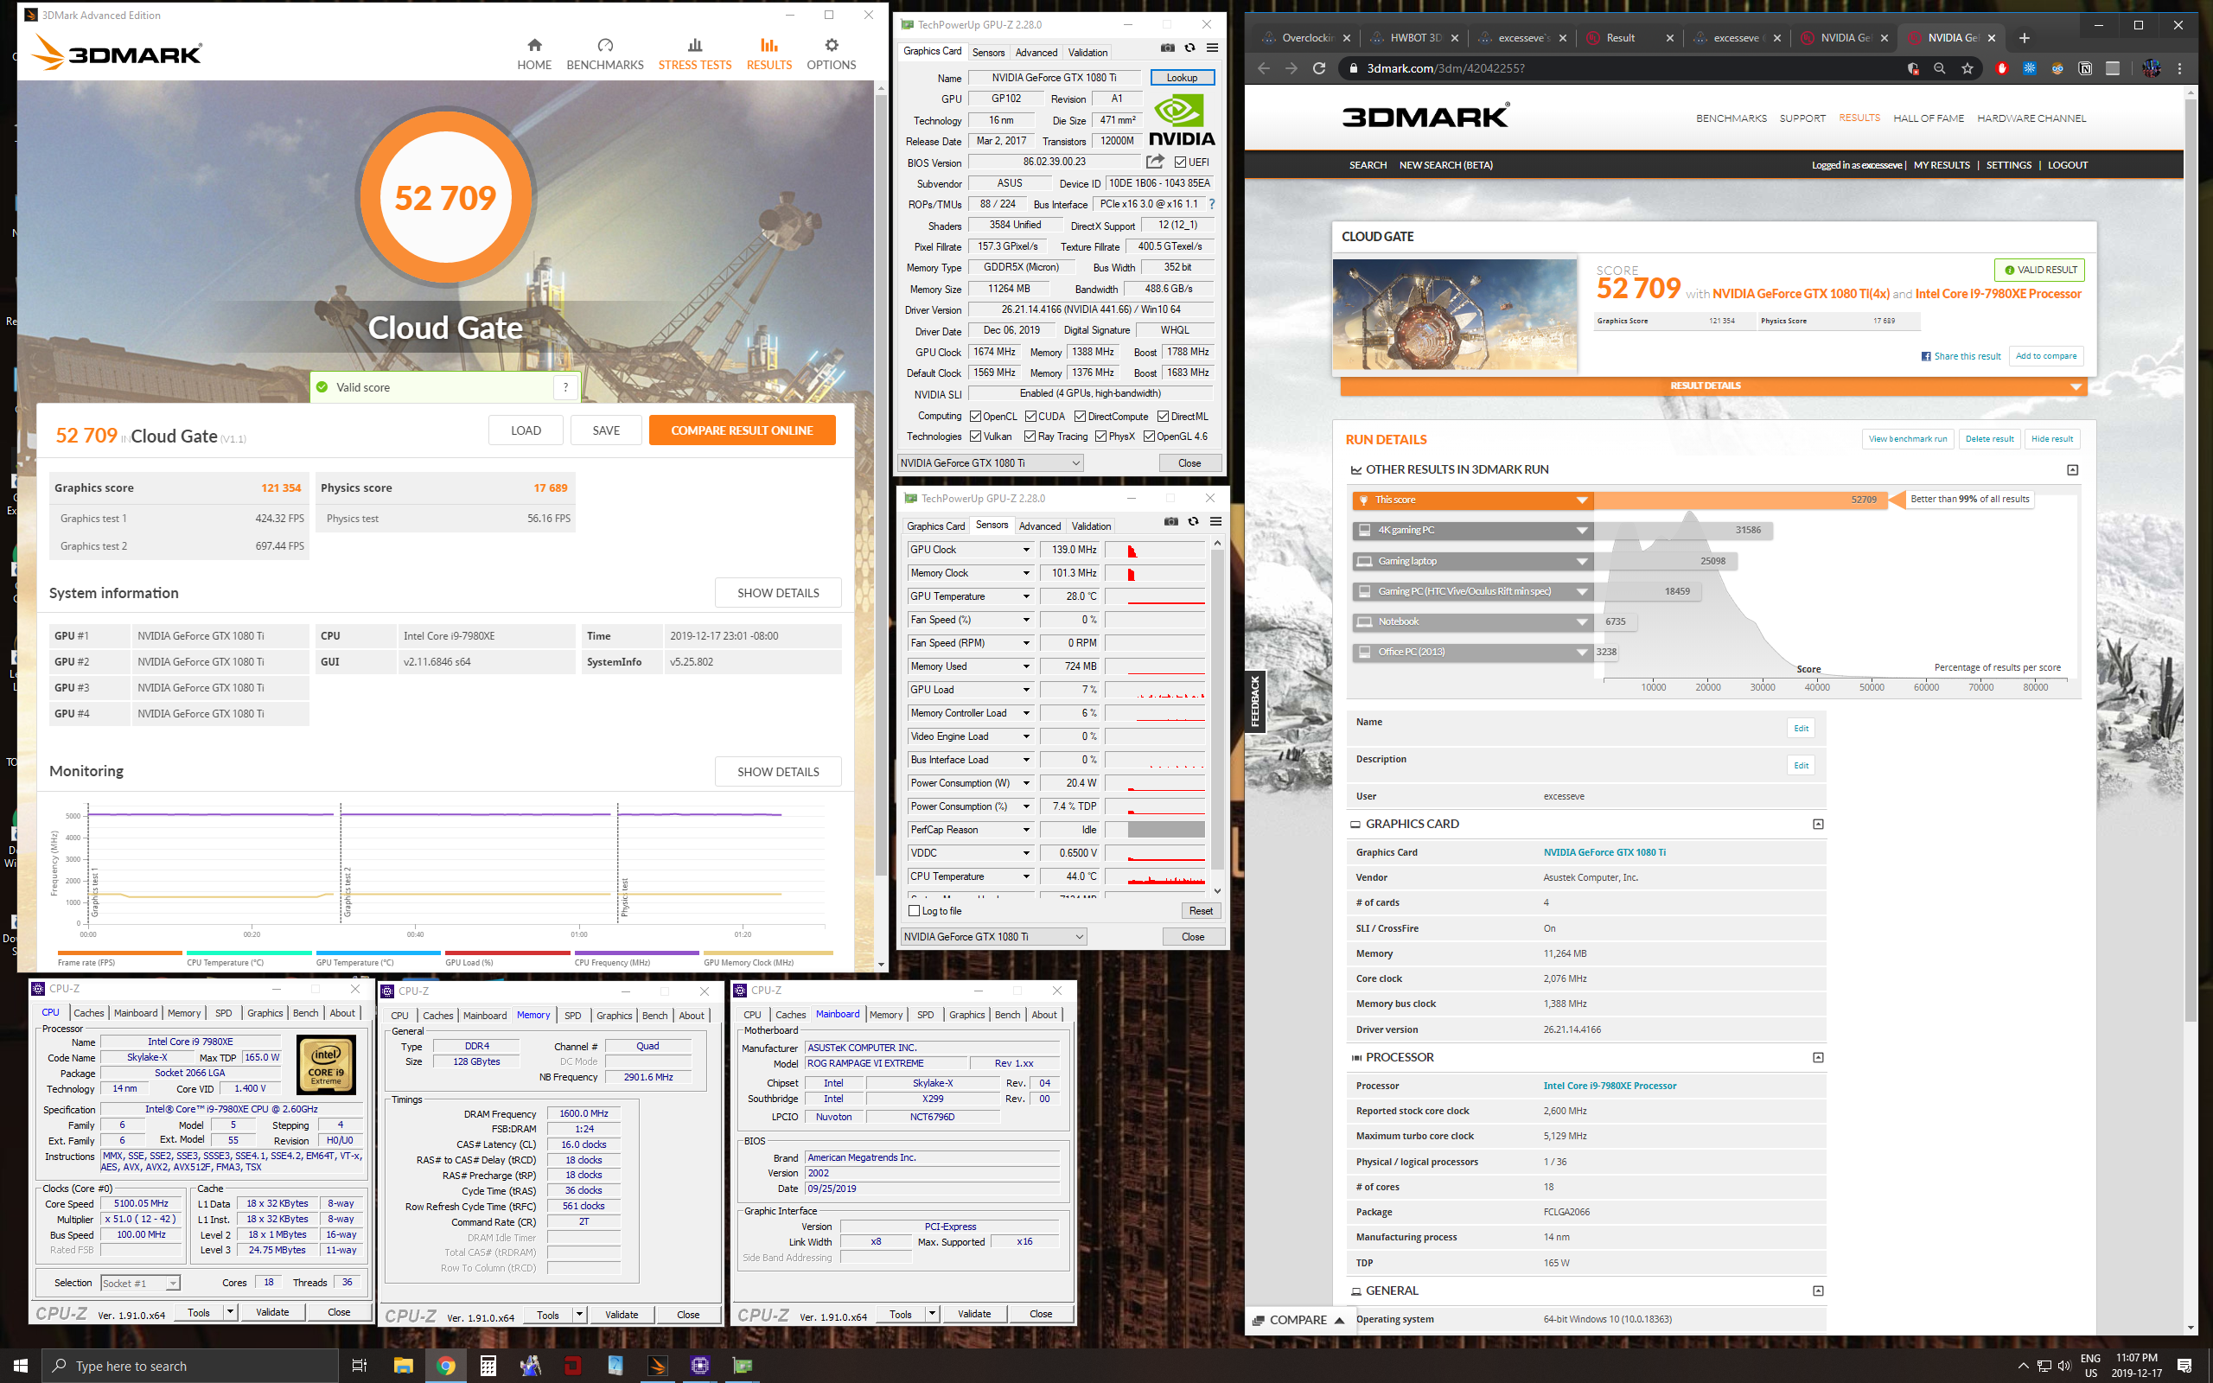Open OPTIONS gear in 3DMark app
The height and width of the screenshot is (1383, 2213).
832,54
